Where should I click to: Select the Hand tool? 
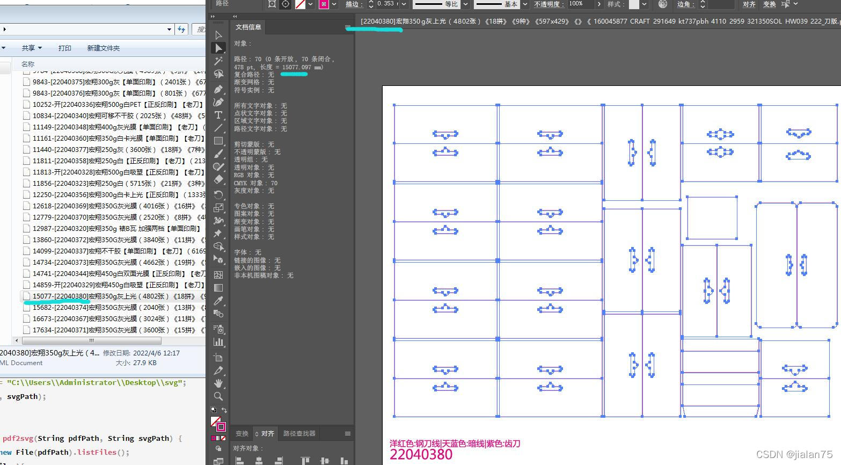coord(218,383)
